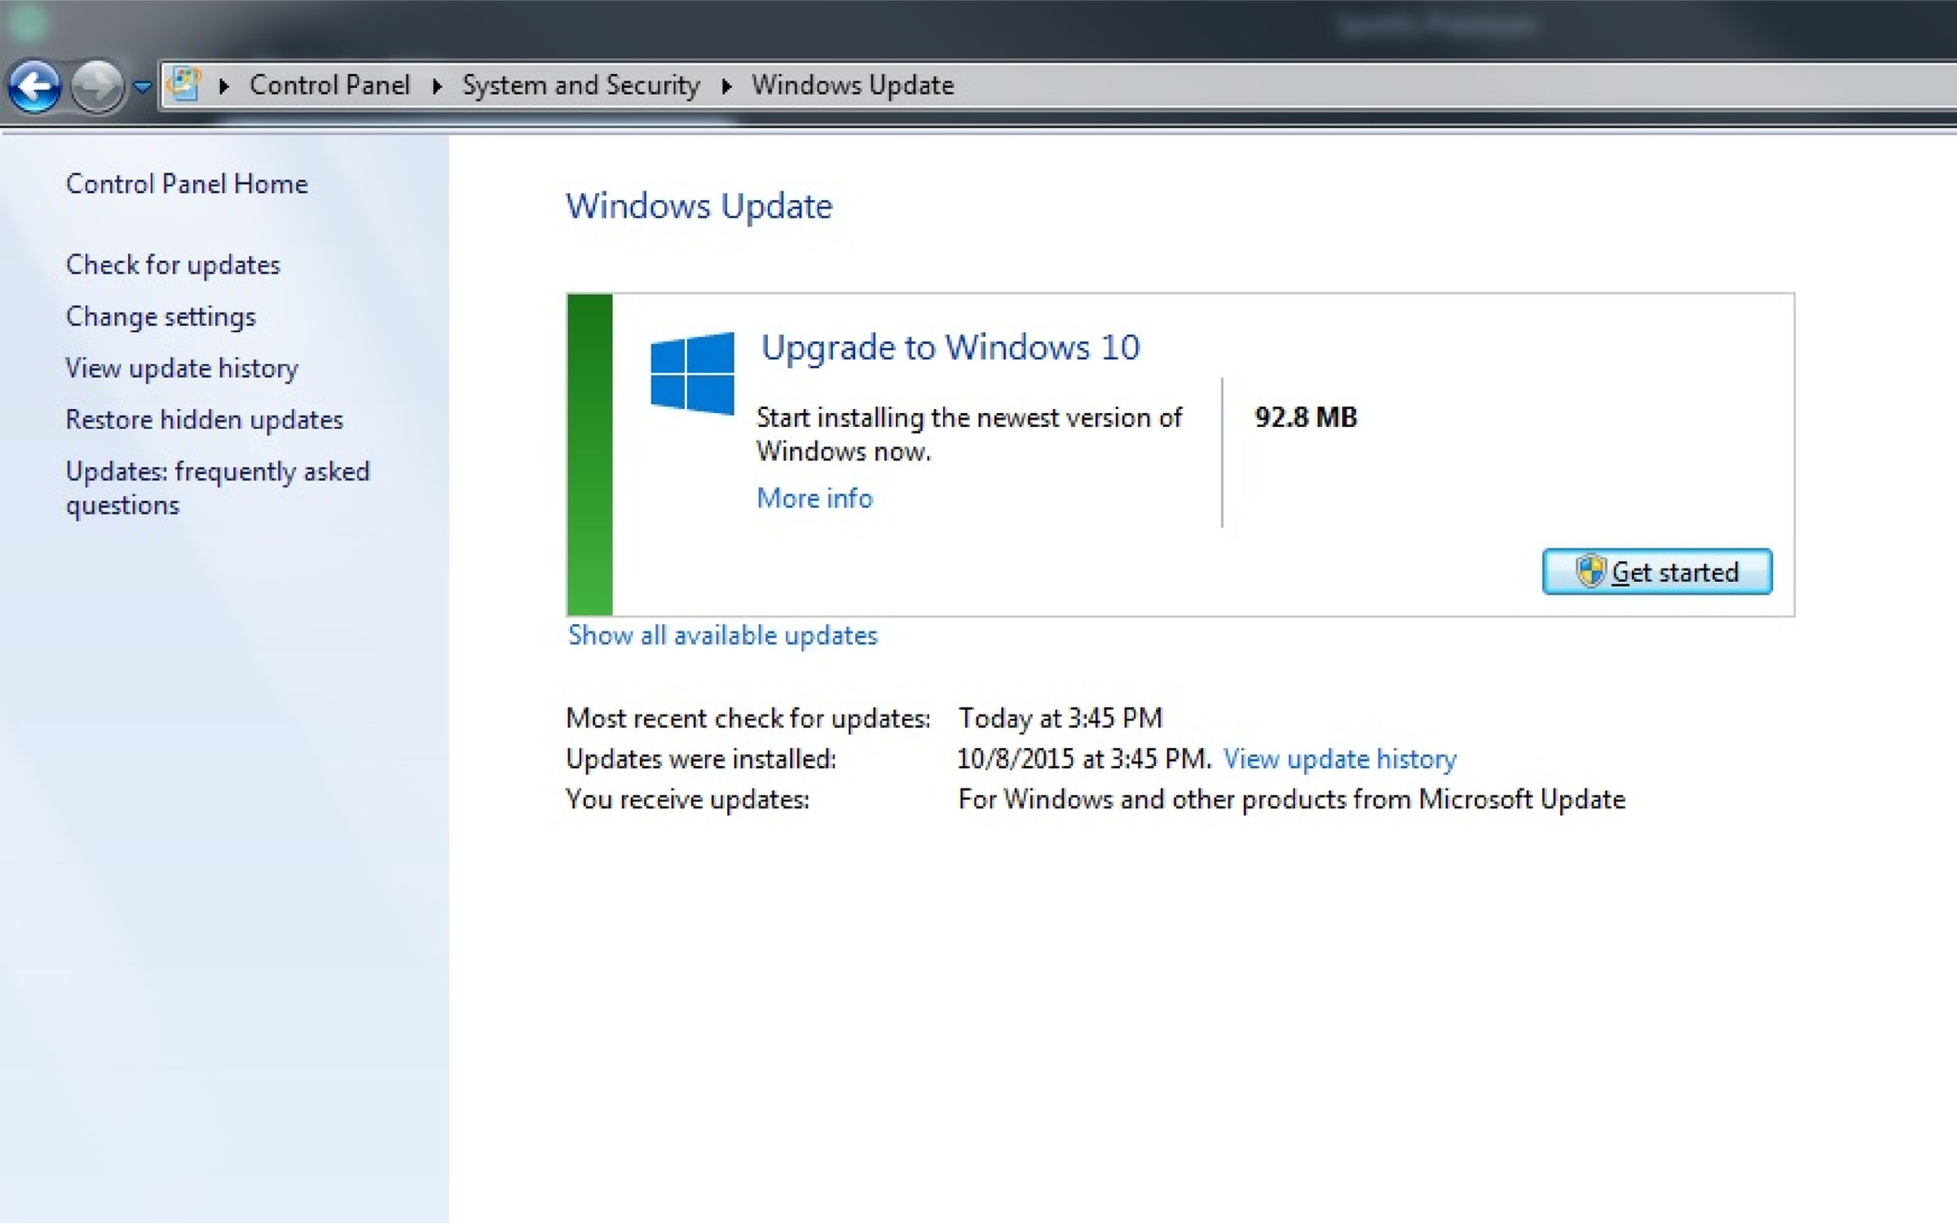The width and height of the screenshot is (1957, 1223).
Task: Go to Control Panel breadcrumb
Action: tap(330, 85)
